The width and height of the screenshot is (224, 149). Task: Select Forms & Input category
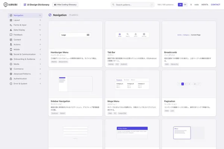tap(25, 25)
